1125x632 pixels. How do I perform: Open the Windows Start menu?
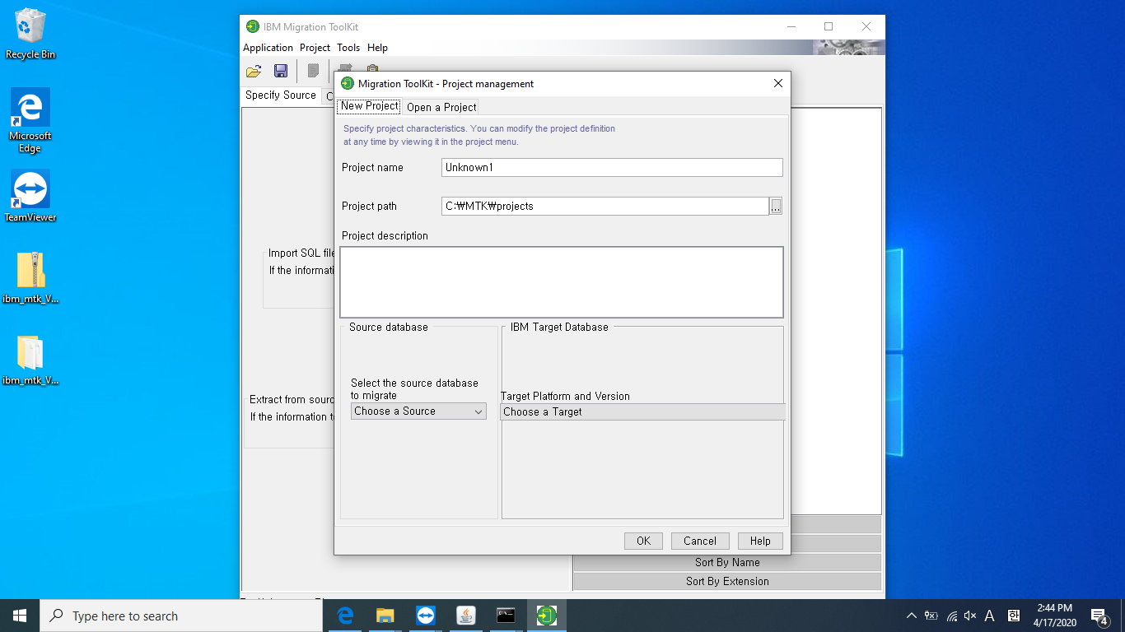point(20,616)
